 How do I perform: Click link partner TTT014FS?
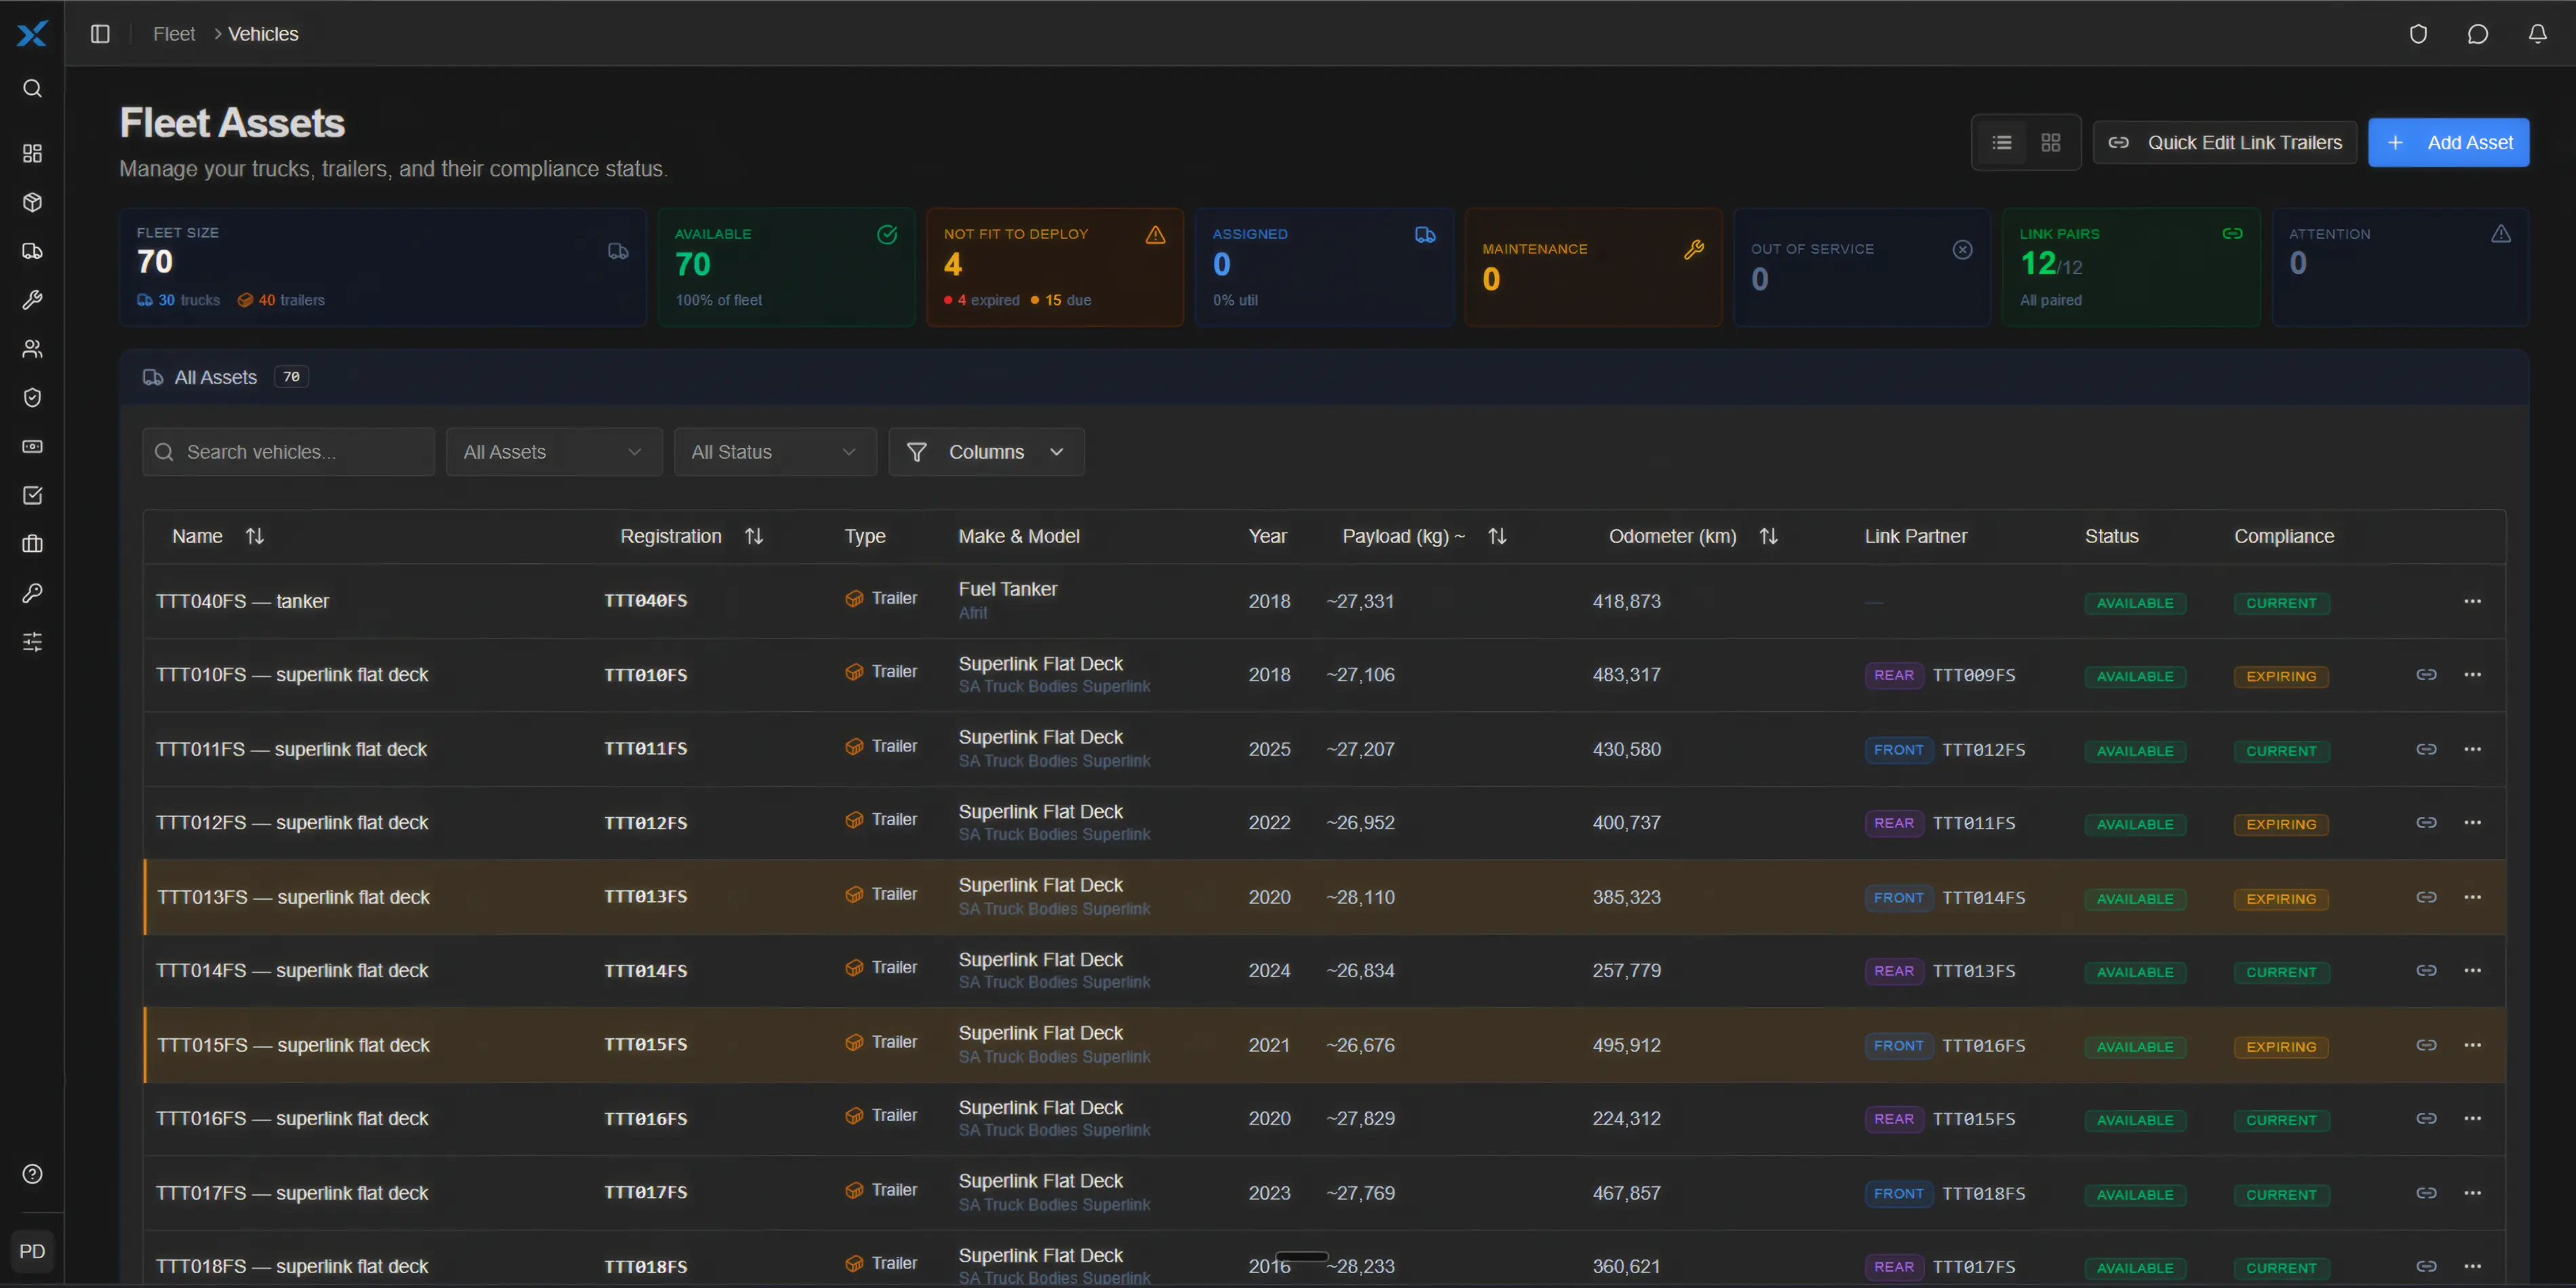coord(1983,898)
